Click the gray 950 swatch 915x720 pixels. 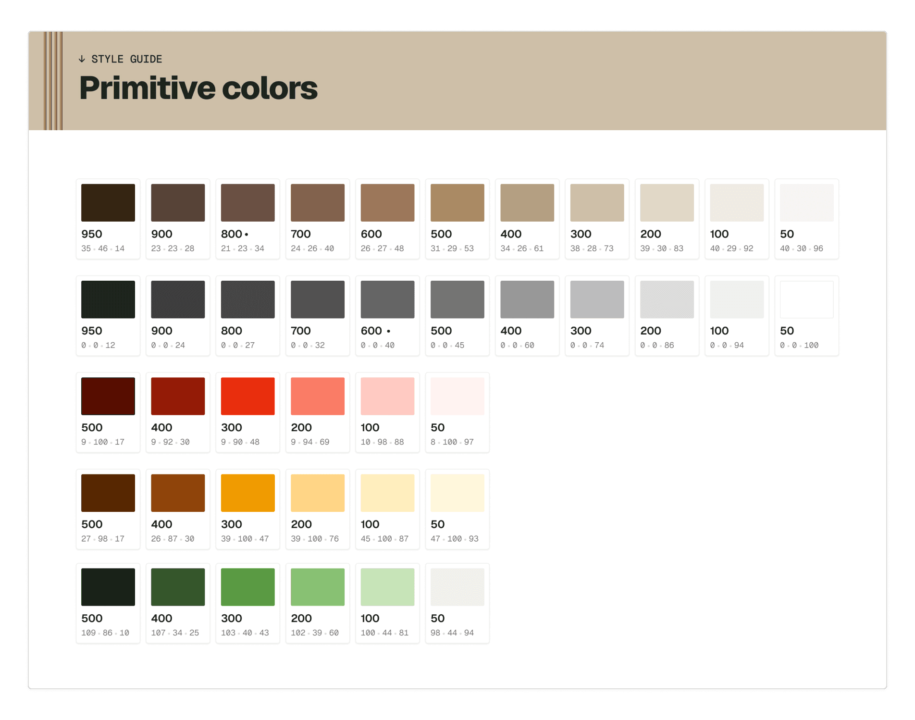point(108,299)
